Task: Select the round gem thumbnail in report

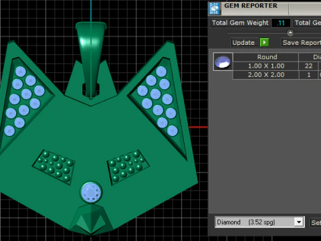Action: tap(223, 62)
